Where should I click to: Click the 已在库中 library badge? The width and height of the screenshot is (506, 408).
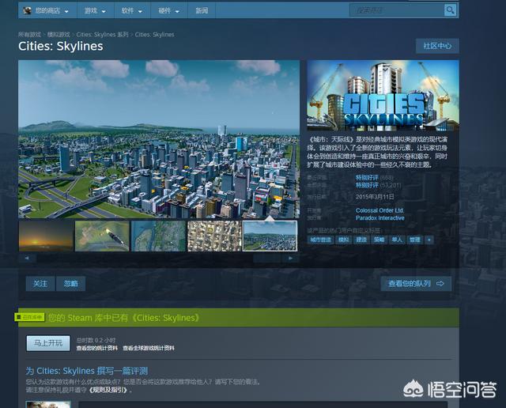tap(29, 317)
